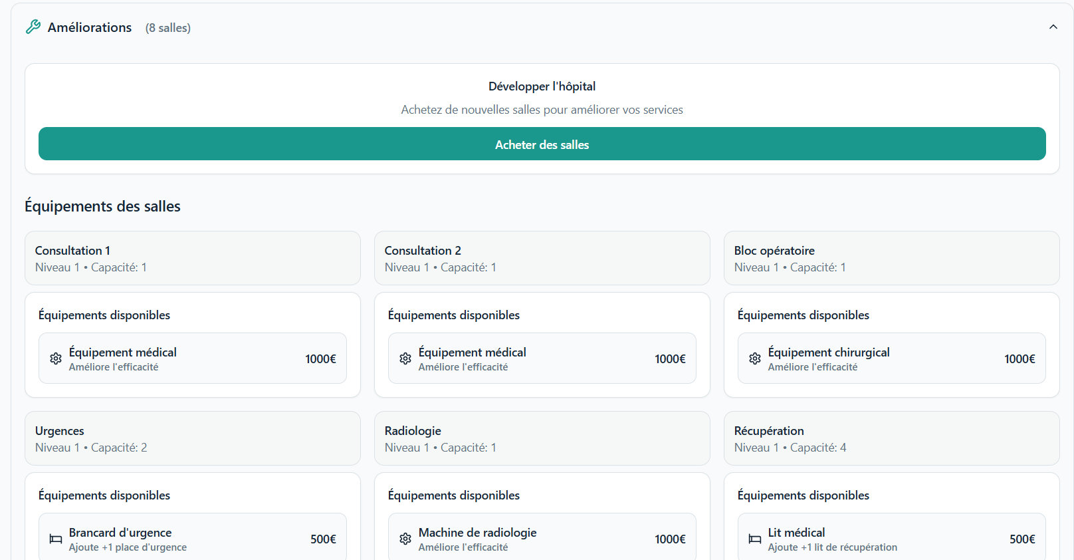Select the Consultation 1 room header
The width and height of the screenshot is (1074, 560).
coord(192,258)
